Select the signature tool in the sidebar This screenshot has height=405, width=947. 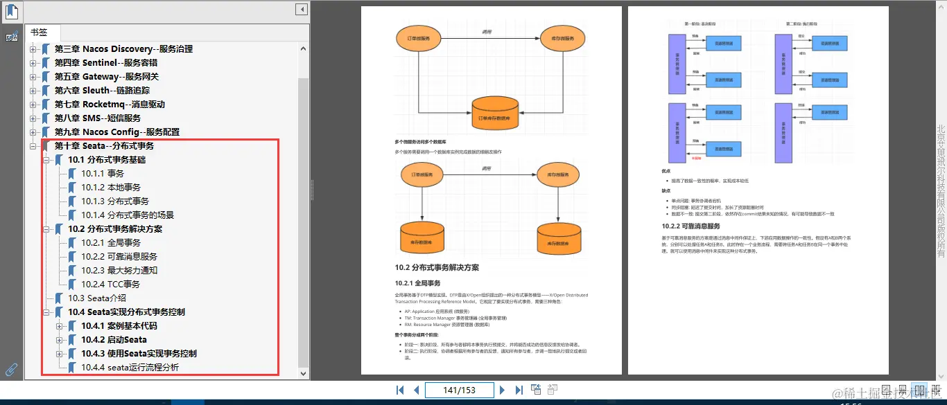tap(11, 35)
